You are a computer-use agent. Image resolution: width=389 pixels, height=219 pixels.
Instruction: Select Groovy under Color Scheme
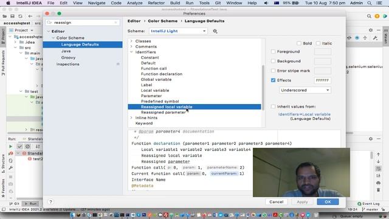68,58
